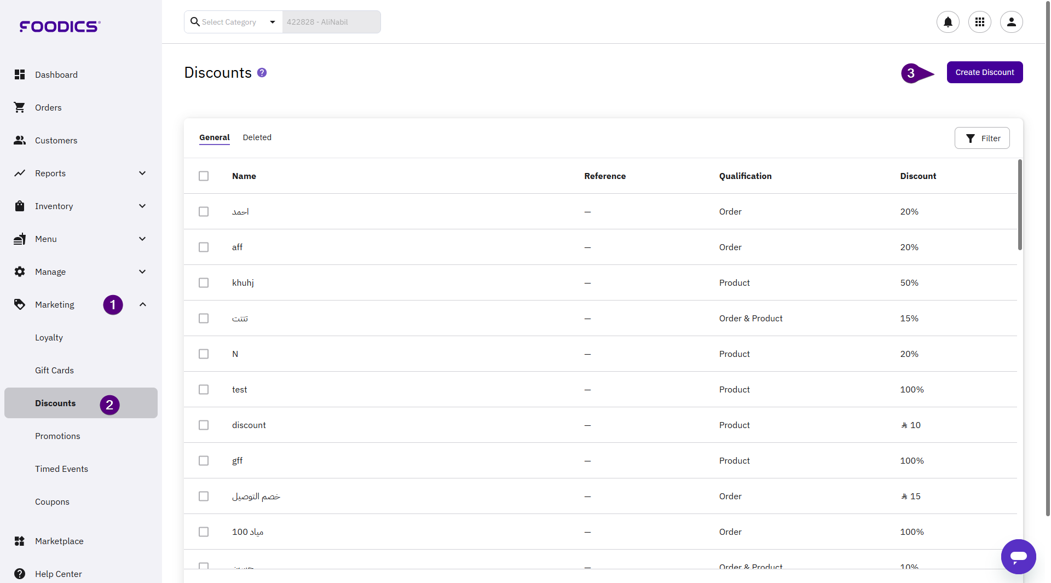
Task: Collapse the Marketing section chevron
Action: coord(142,304)
